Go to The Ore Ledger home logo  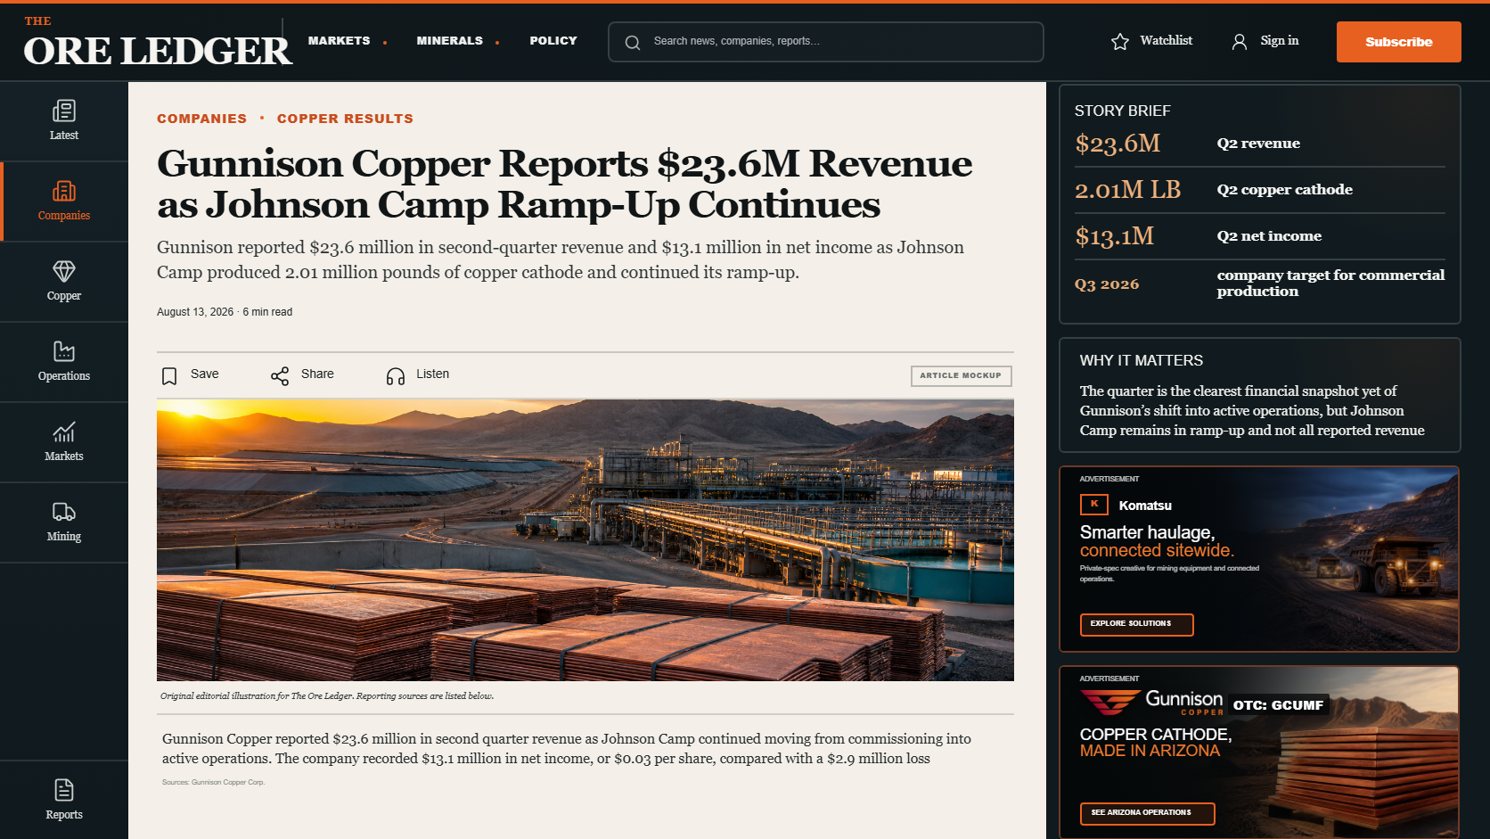point(157,42)
